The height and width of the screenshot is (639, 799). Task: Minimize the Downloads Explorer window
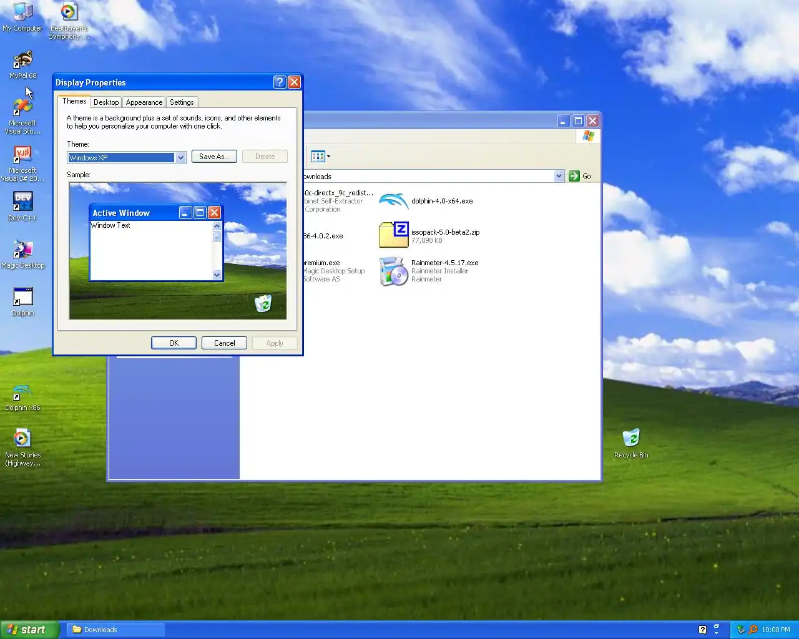[564, 121]
